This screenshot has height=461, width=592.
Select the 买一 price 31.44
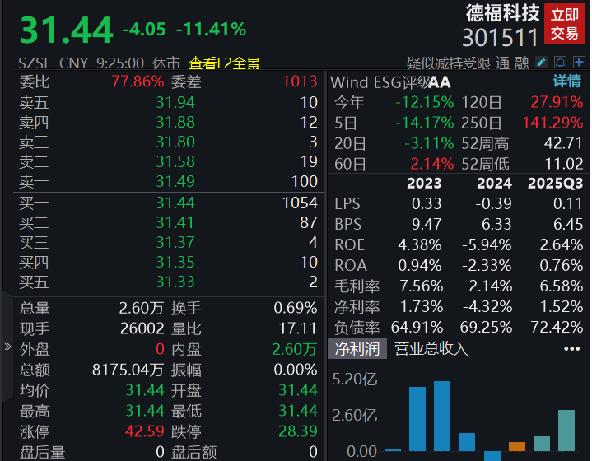point(175,203)
